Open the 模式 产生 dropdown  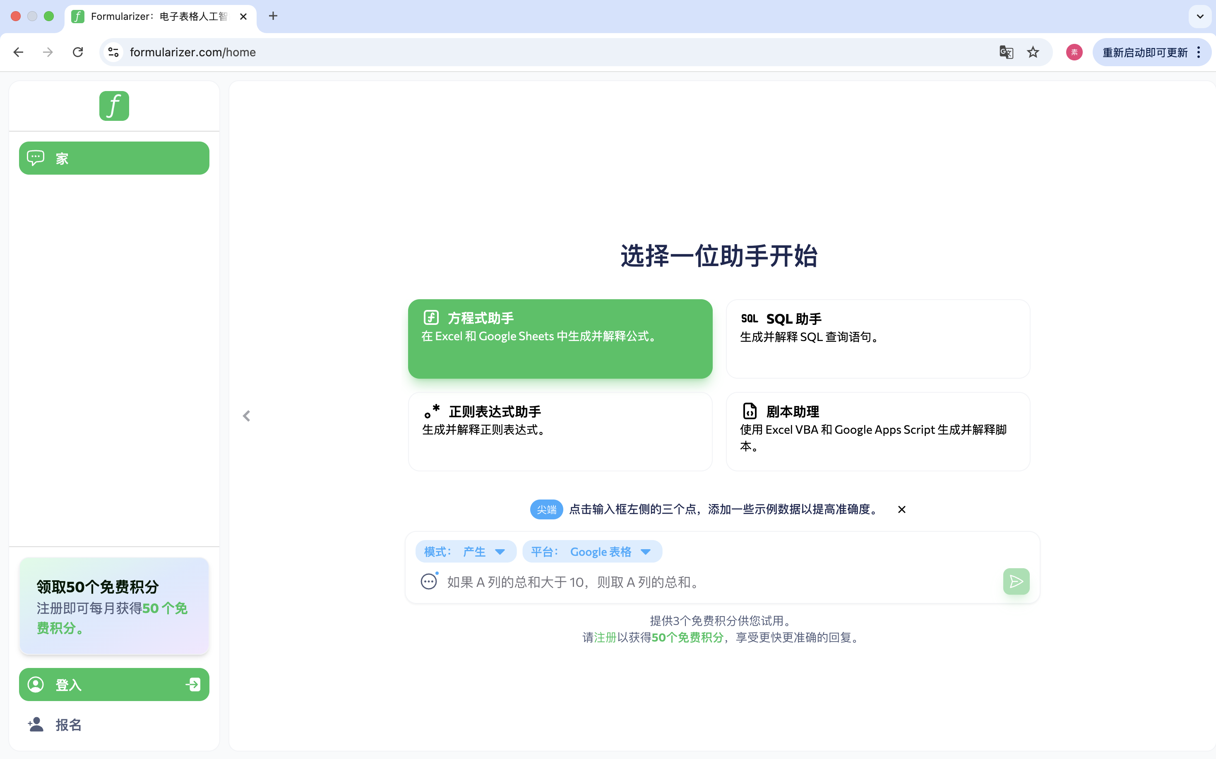coord(465,551)
